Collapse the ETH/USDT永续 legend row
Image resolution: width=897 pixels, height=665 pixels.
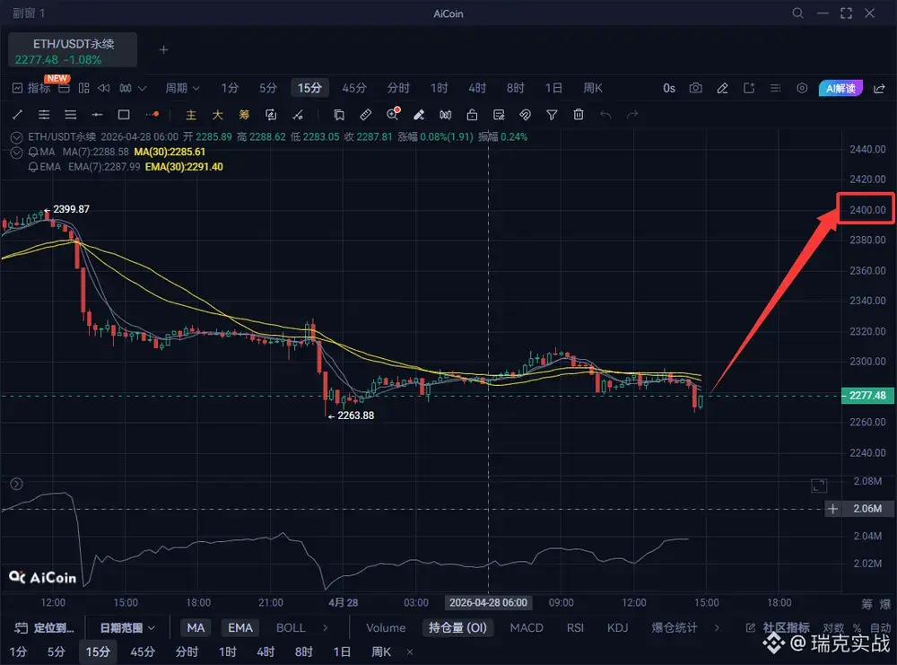(x=16, y=137)
